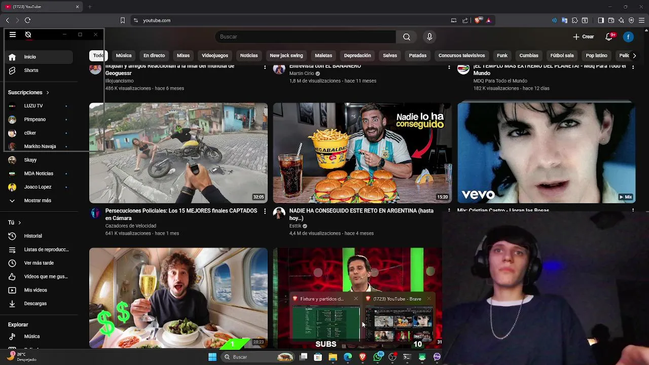Focus the YouTube Buscar search field

[x=305, y=36]
